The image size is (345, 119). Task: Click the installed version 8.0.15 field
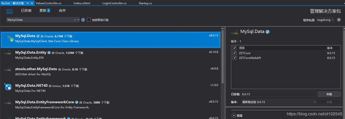(x=279, y=94)
